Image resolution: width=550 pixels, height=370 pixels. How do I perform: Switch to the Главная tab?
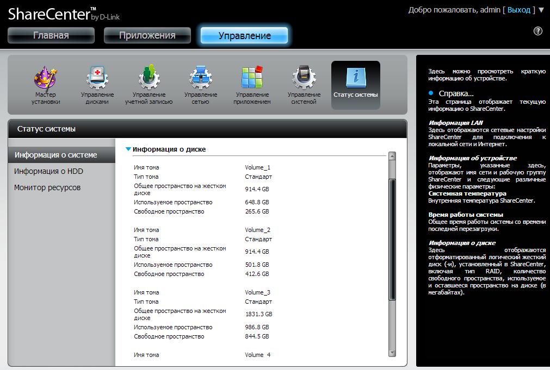[x=51, y=35]
